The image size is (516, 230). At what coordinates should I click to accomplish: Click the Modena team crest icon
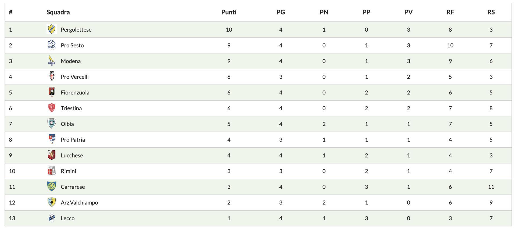[x=52, y=61]
